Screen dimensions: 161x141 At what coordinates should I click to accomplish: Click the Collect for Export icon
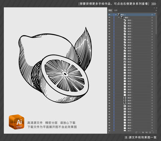(x=136, y=132)
